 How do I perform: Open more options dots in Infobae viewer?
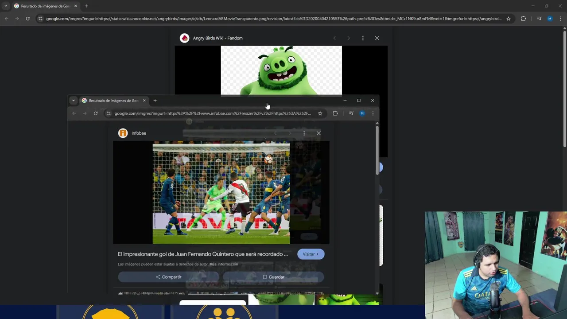click(x=304, y=133)
